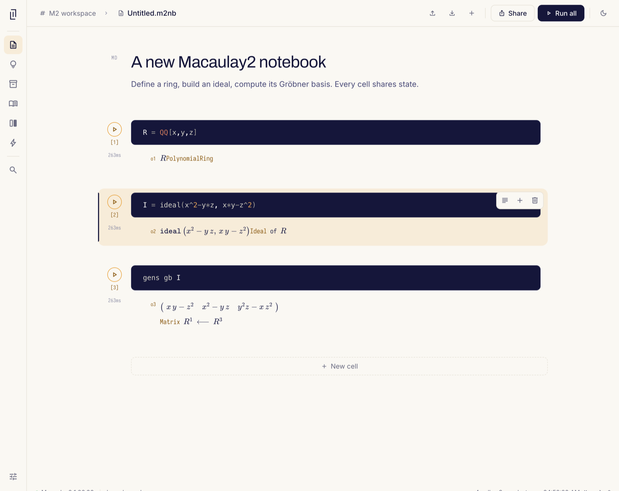Click the 263ms timing under cell [3]
Screen dimensions: 619x491
point(115,300)
